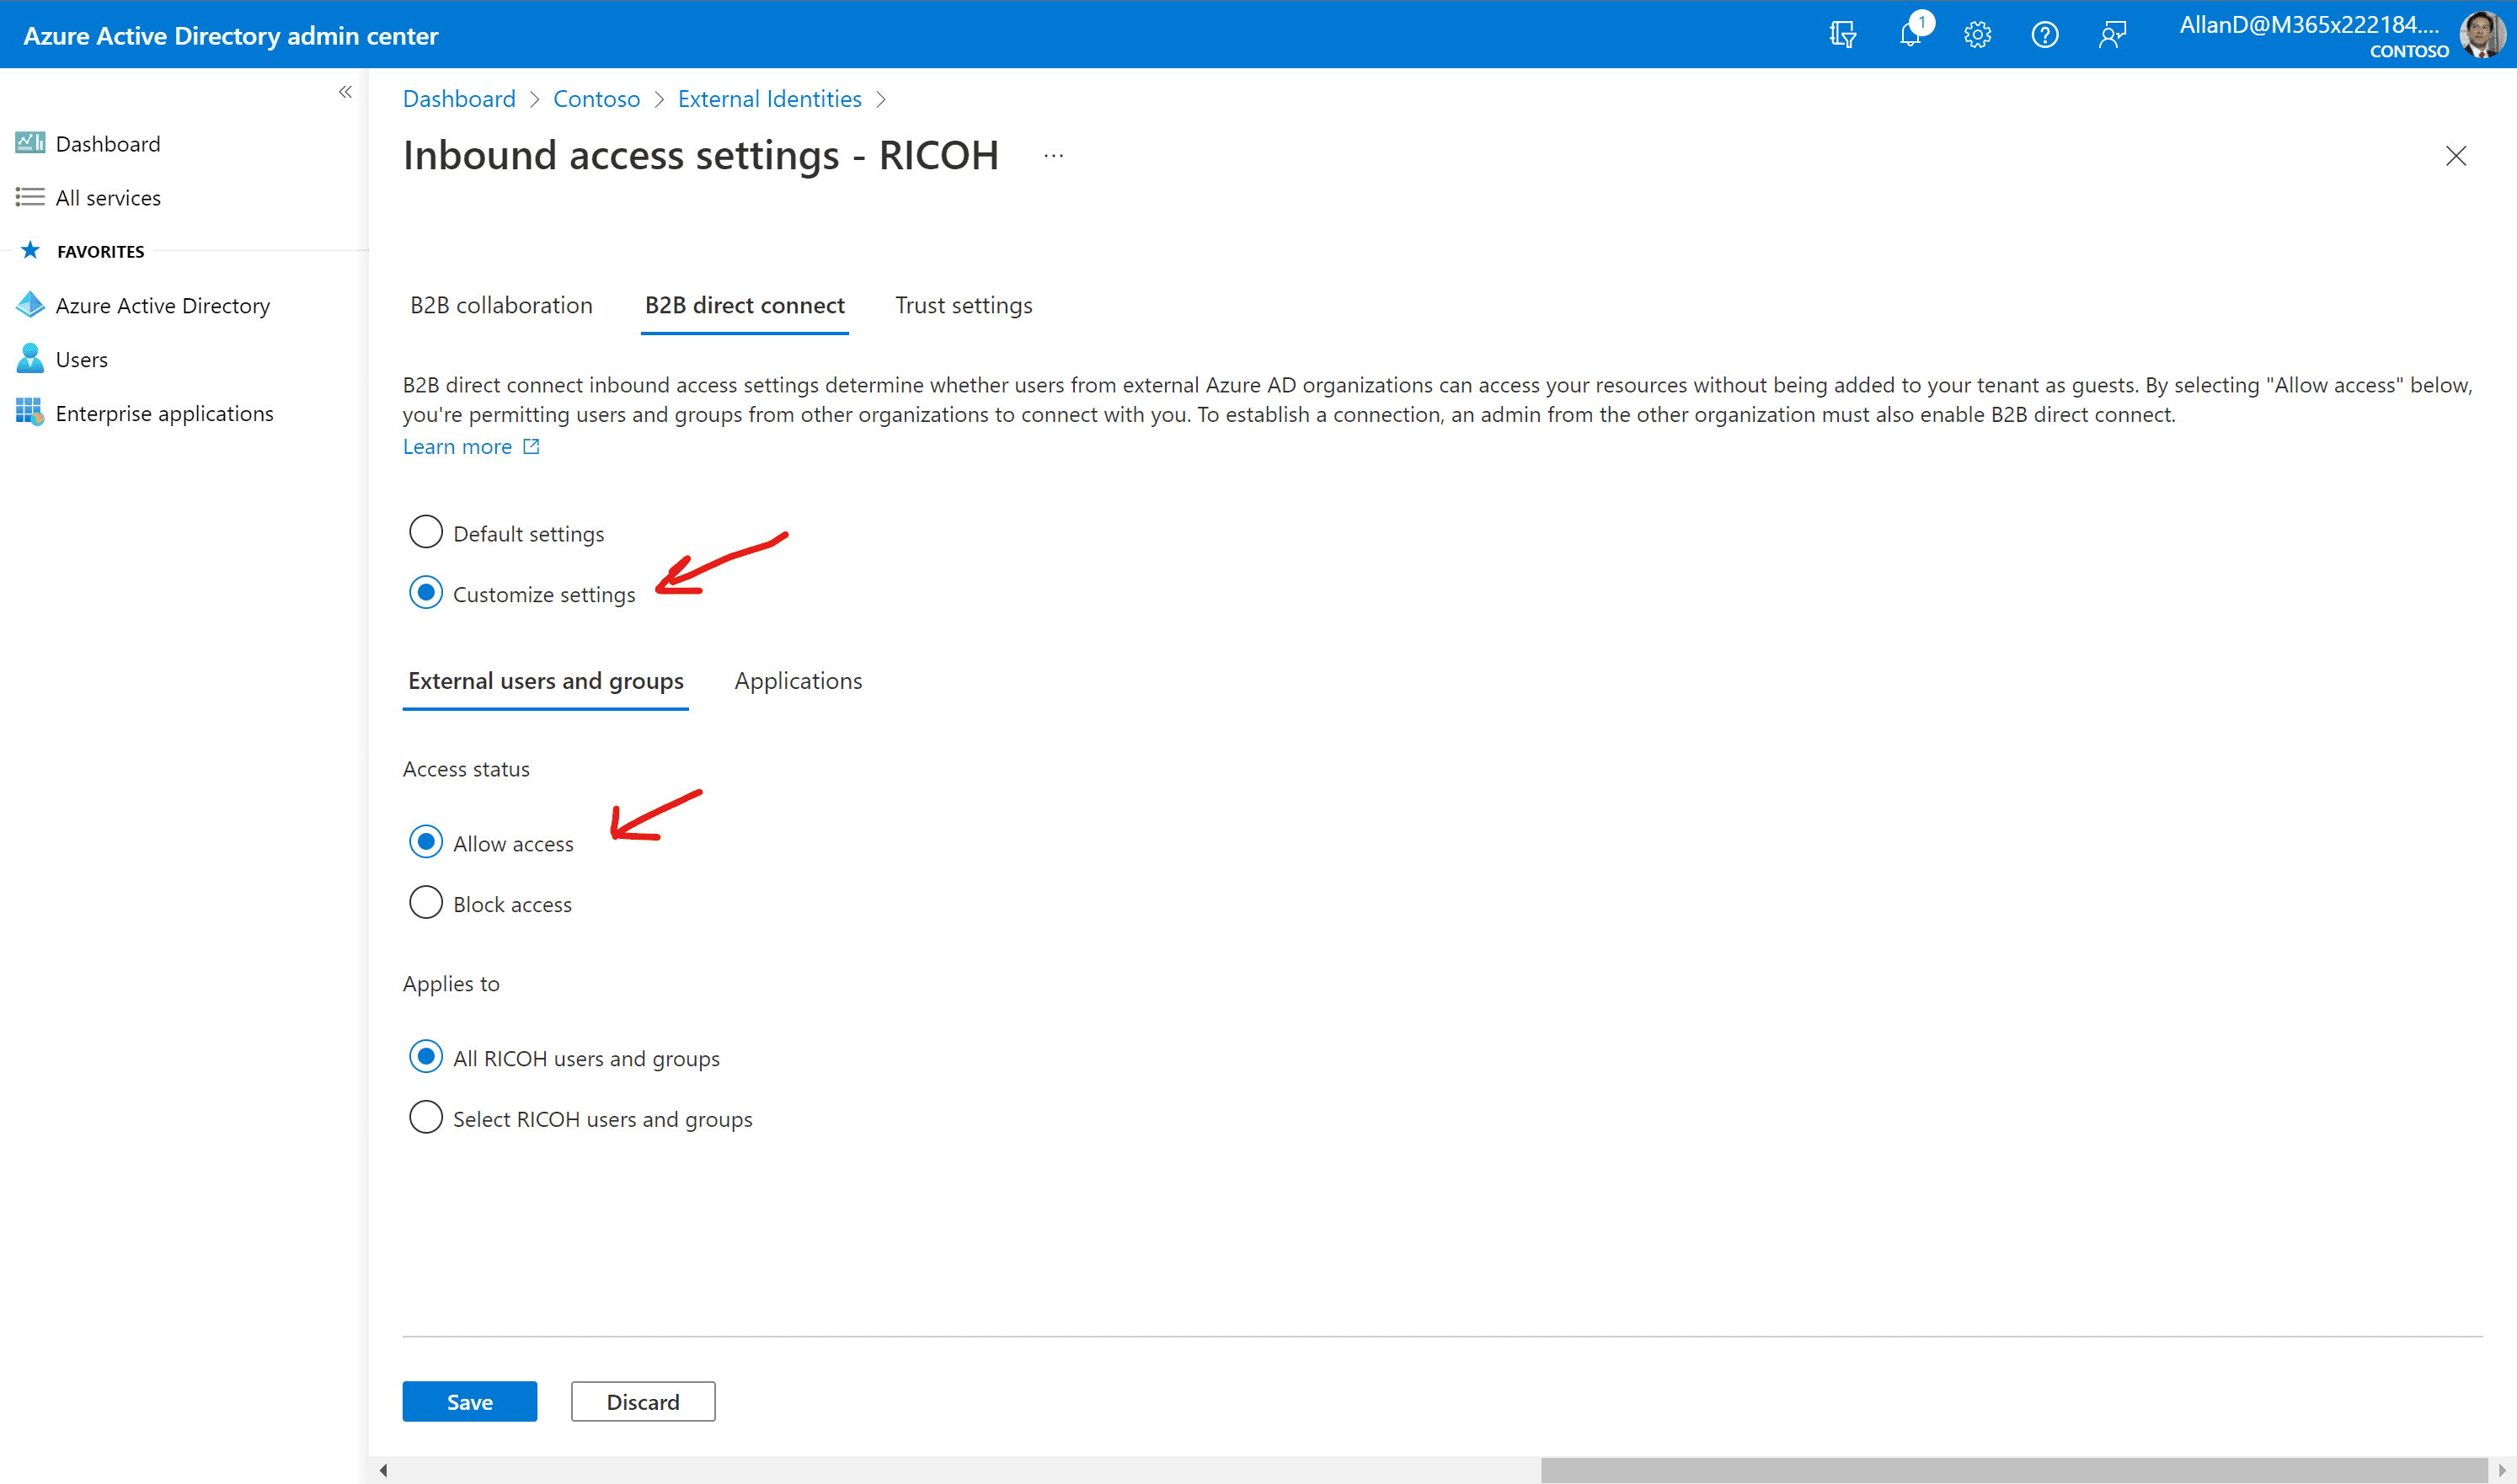The height and width of the screenshot is (1484, 2517).
Task: Open Dashboard from the sidebar
Action: (x=108, y=143)
